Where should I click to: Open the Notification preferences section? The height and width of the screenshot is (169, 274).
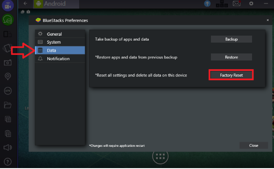60,58
